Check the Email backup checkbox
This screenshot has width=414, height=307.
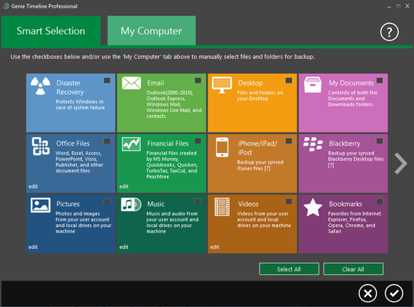pos(198,81)
